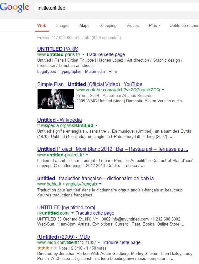Screen dimensions: 199x264
Task: Expand arrow next to www.untitled-paris.fr
Action: [83, 54]
